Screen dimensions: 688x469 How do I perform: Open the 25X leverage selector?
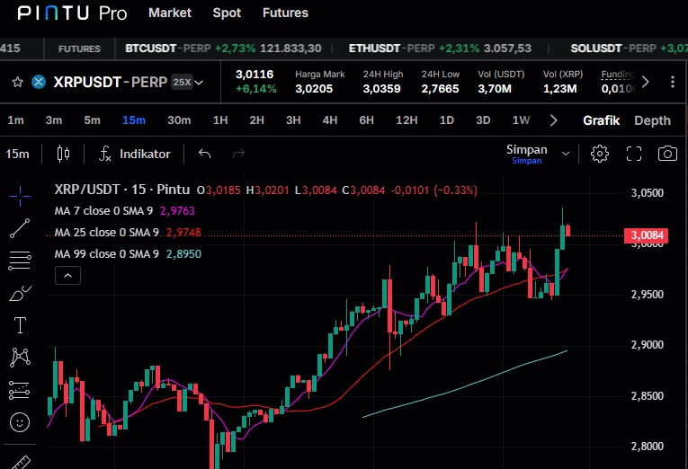(182, 82)
